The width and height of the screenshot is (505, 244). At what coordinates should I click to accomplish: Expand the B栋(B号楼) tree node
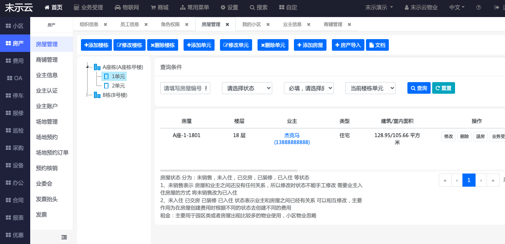[x=88, y=95]
